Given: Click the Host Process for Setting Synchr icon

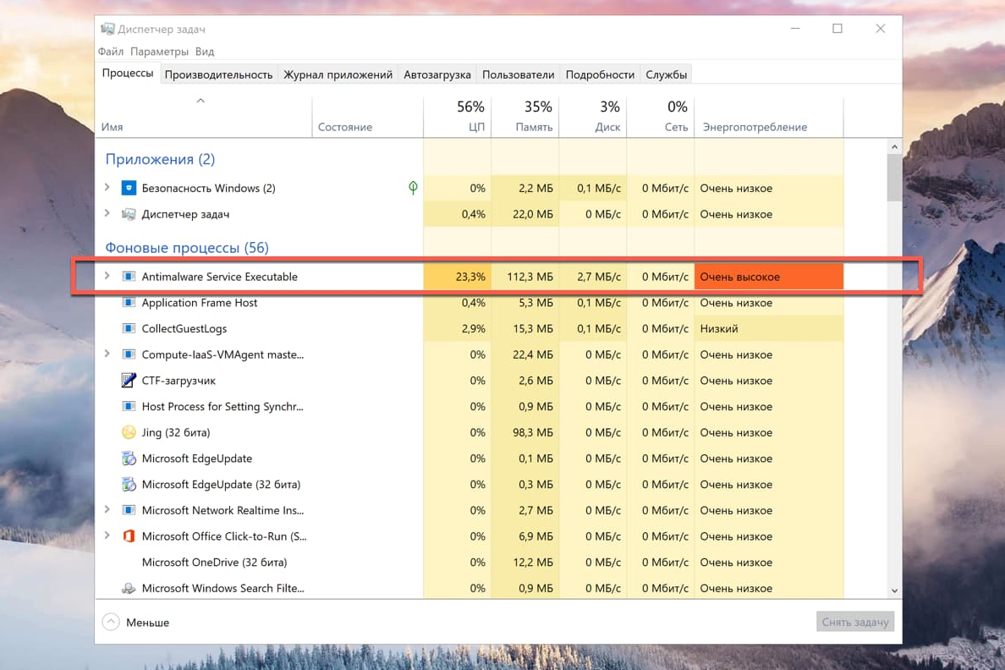Looking at the screenshot, I should 129,407.
